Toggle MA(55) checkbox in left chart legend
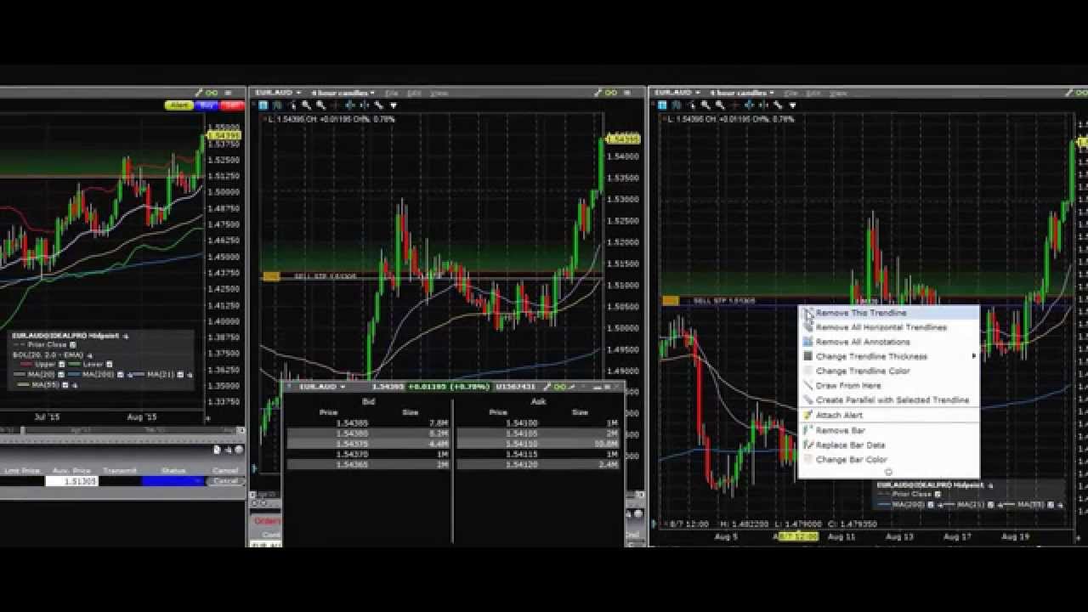The image size is (1088, 612). coord(65,385)
